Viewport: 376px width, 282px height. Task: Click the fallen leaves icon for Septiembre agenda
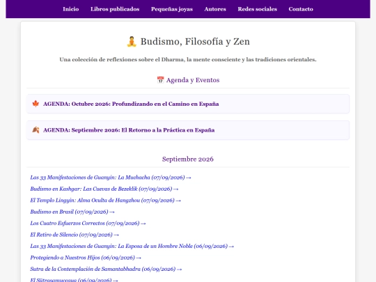pos(36,130)
